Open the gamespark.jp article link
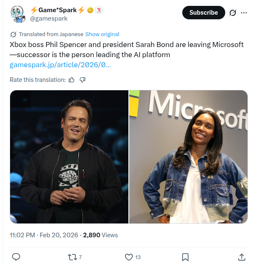Screen dimensions: 253x265 pyautogui.click(x=60, y=65)
